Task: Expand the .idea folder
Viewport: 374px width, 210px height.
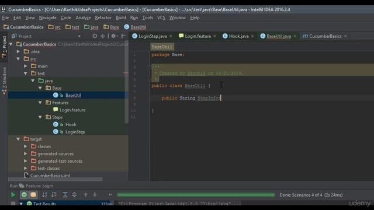Action: 18,51
